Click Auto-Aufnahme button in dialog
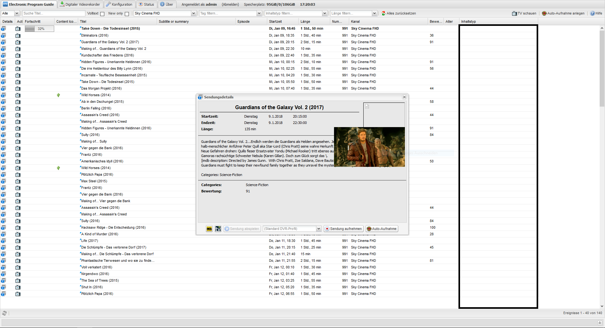This screenshot has width=605, height=328. point(382,229)
